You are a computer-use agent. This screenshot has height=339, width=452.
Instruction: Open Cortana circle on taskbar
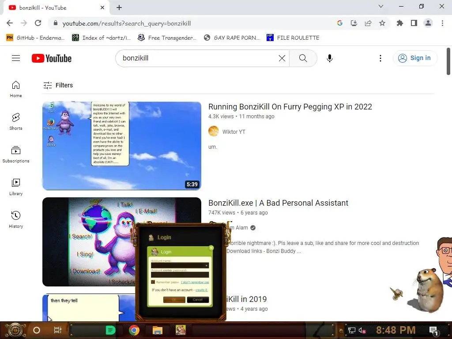pyautogui.click(x=37, y=330)
